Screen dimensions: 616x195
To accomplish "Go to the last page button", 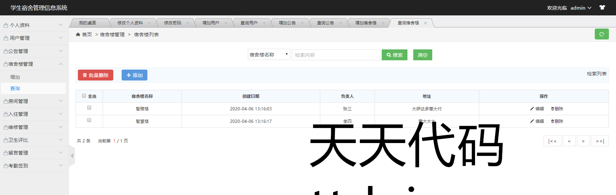I will pyautogui.click(x=600, y=141).
